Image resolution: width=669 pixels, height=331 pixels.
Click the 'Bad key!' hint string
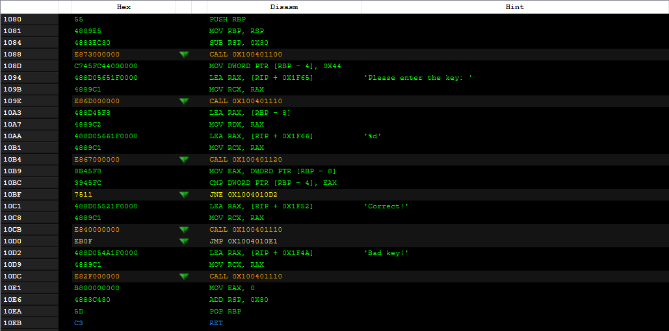pyautogui.click(x=386, y=253)
